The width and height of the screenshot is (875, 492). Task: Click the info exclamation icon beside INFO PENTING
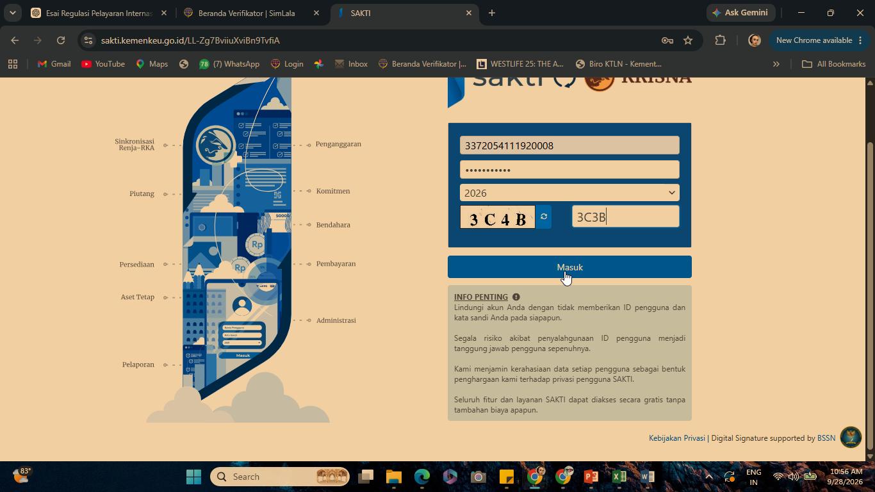click(x=516, y=297)
